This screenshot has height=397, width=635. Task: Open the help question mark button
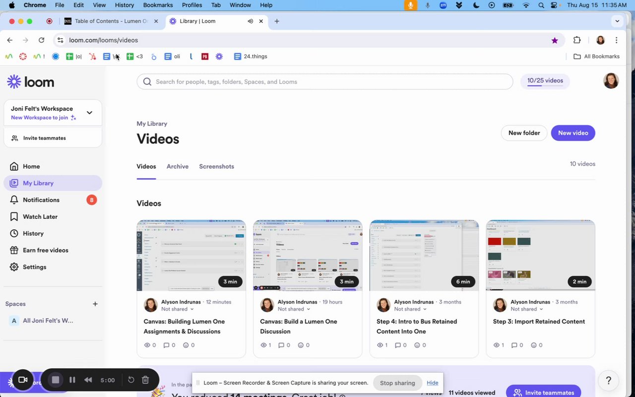coord(609,381)
